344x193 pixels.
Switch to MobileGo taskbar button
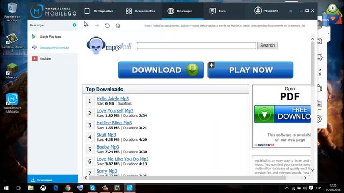130,188
